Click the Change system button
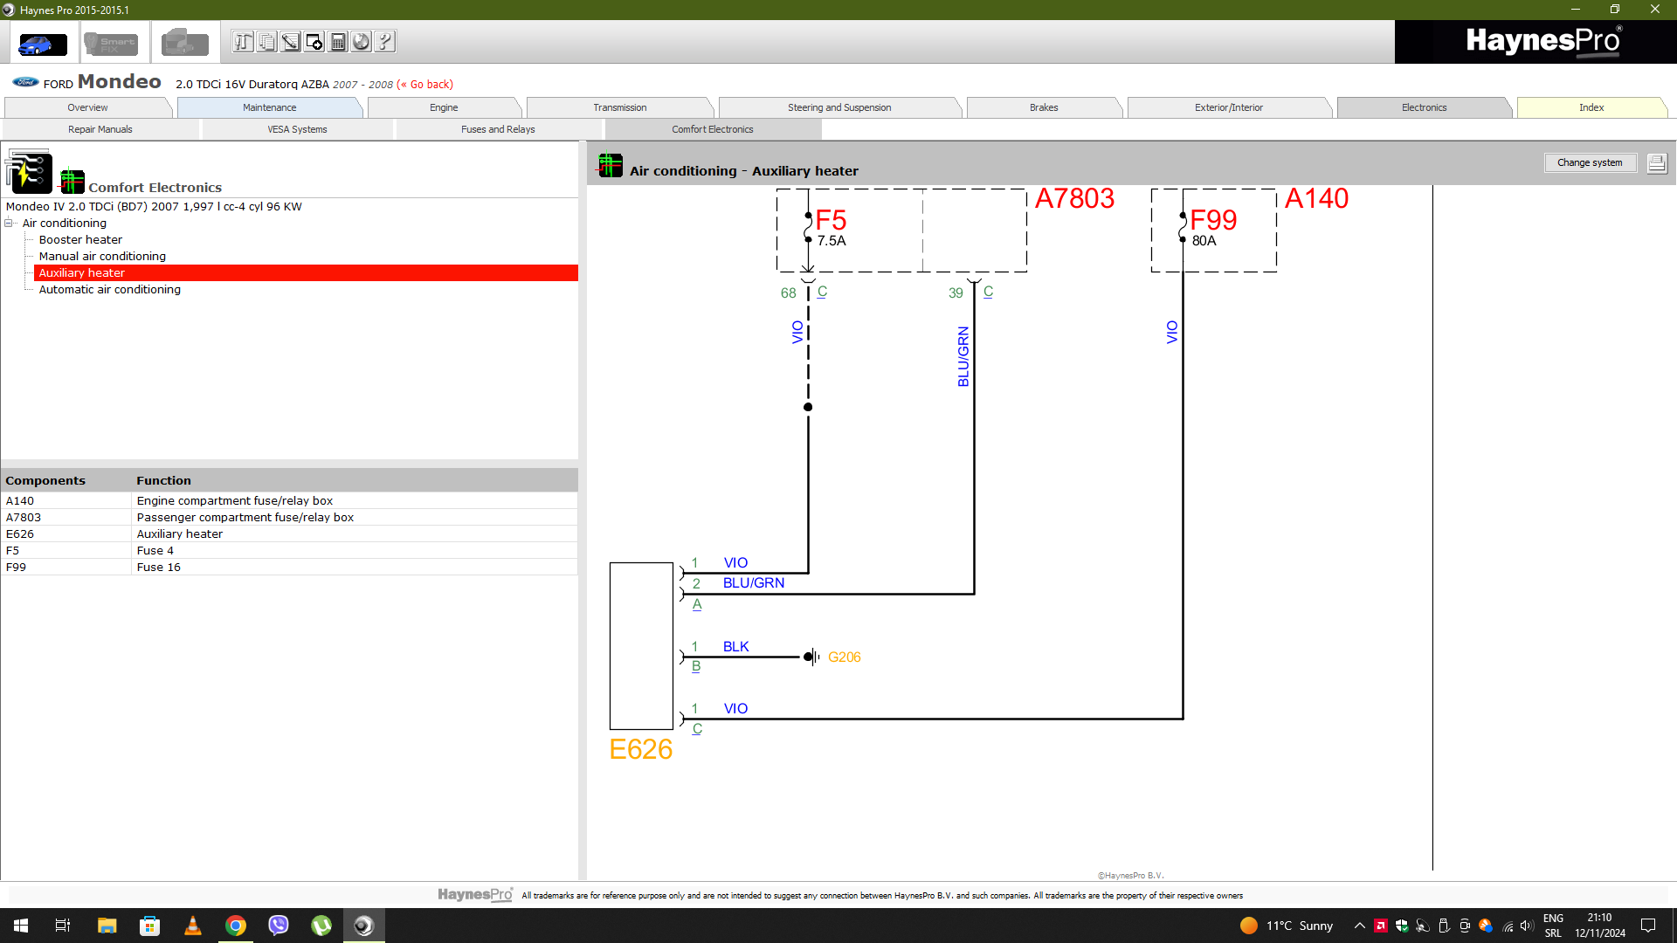 coord(1590,162)
